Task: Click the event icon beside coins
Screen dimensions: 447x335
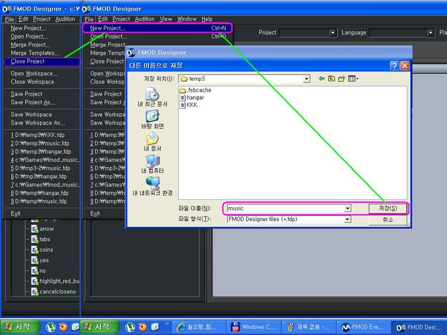Action: point(35,250)
